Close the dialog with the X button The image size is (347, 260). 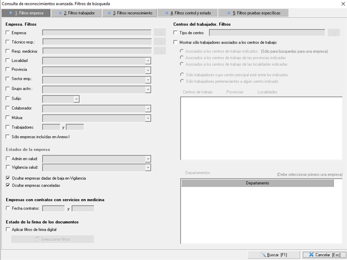[343, 4]
